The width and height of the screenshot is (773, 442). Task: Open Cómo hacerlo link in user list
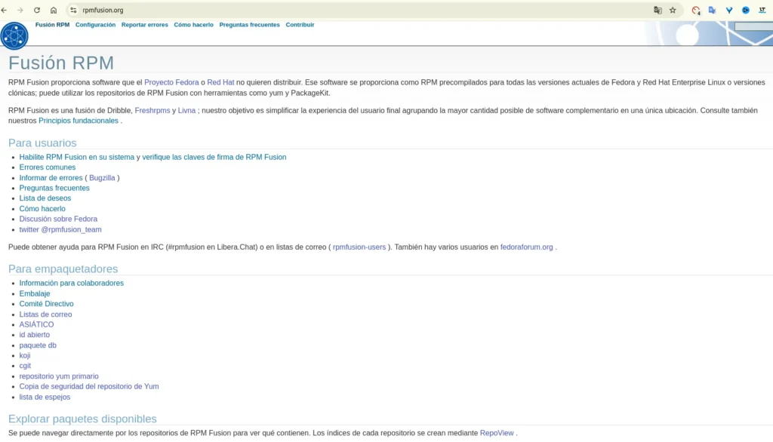pyautogui.click(x=42, y=208)
